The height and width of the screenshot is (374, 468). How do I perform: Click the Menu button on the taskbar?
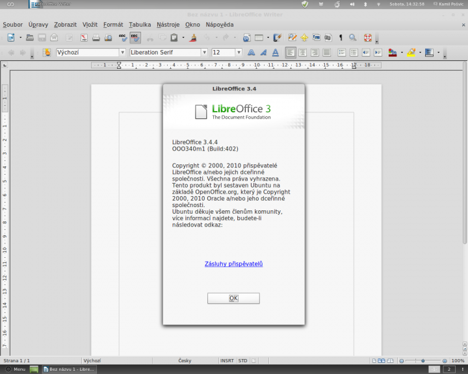(16, 369)
